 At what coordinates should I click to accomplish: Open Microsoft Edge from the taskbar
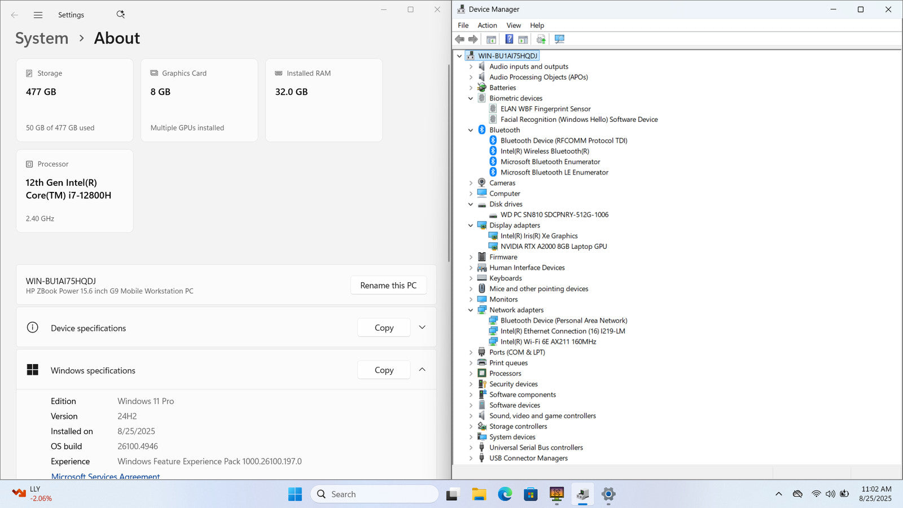click(505, 494)
